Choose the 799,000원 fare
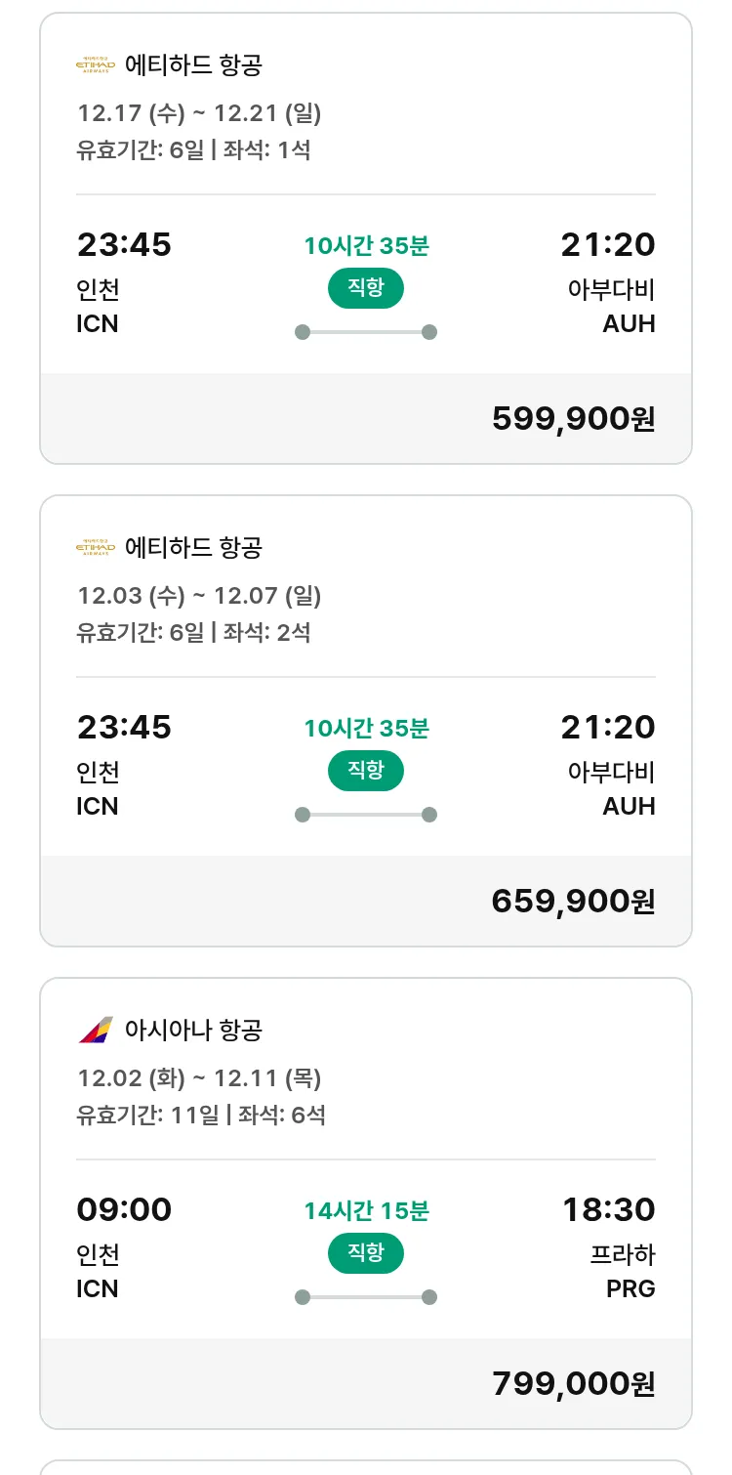The width and height of the screenshot is (732, 1475). point(573,1384)
